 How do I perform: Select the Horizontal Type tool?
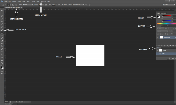tap(2, 52)
